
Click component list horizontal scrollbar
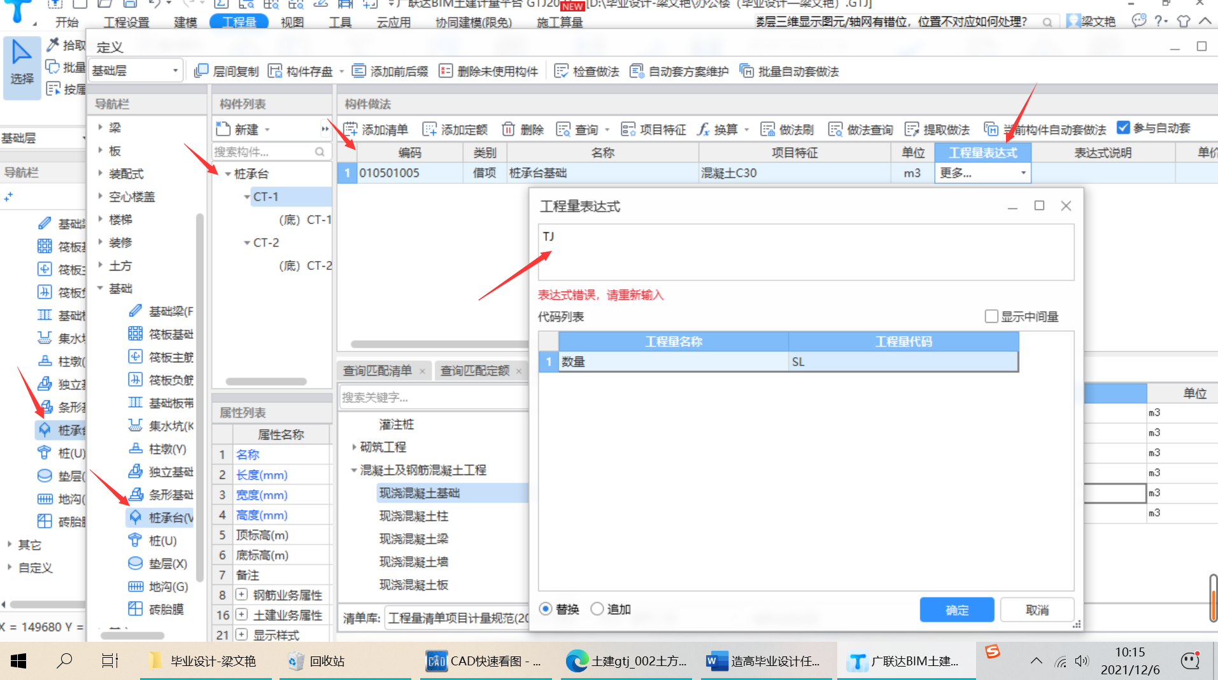[x=266, y=381]
